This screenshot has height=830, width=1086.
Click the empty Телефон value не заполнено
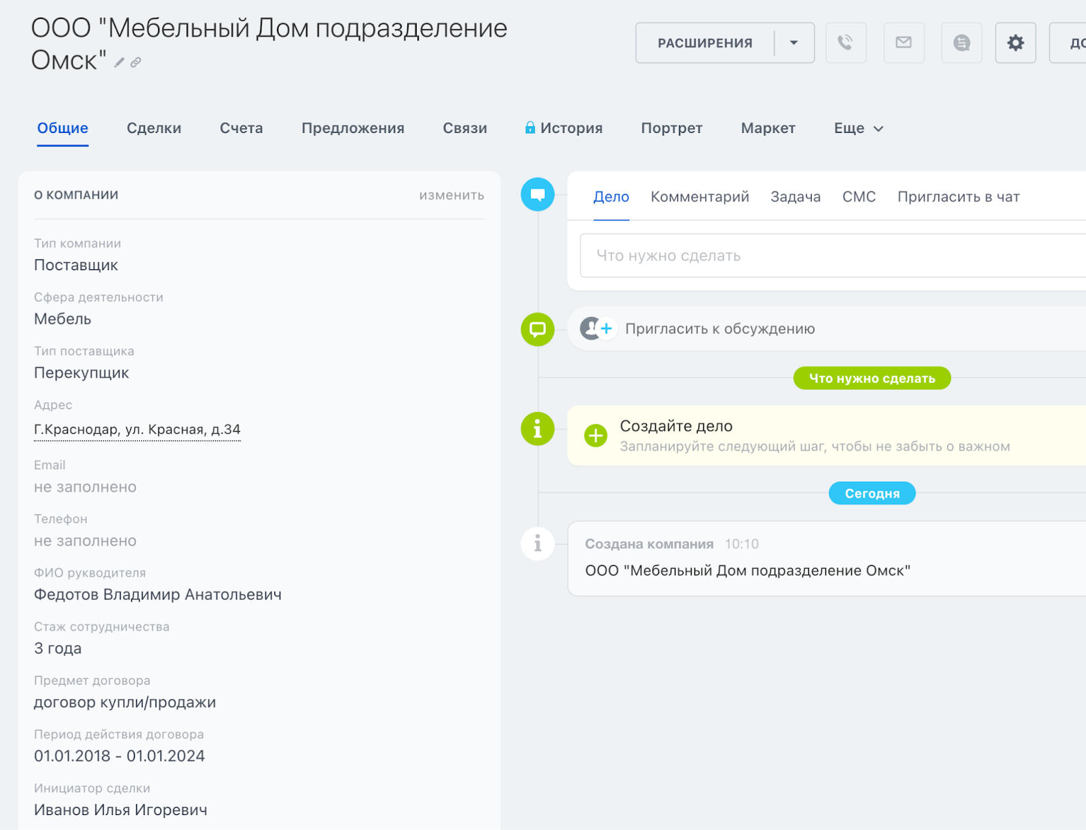click(x=86, y=541)
